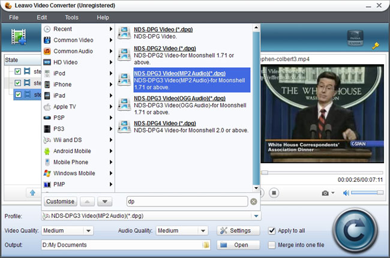
Task: Uncheck the first video file checkbox
Action: [17, 71]
